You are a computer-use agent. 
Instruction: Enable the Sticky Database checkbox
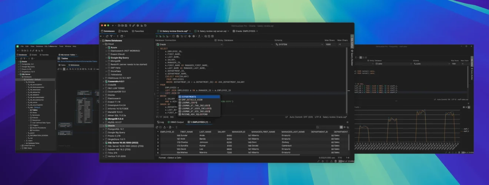[216, 40]
